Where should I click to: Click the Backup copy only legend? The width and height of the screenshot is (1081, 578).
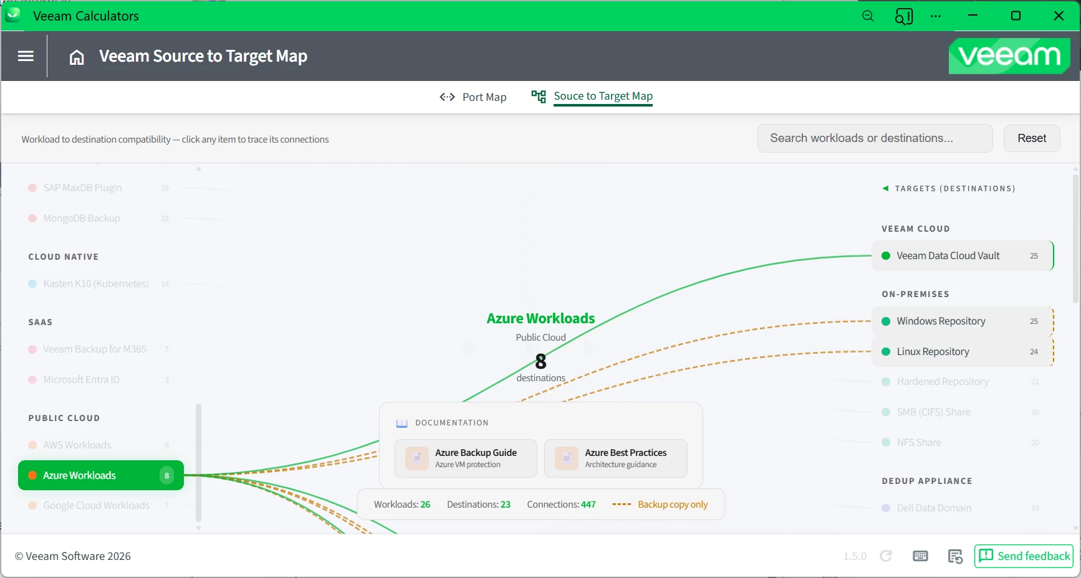point(660,505)
